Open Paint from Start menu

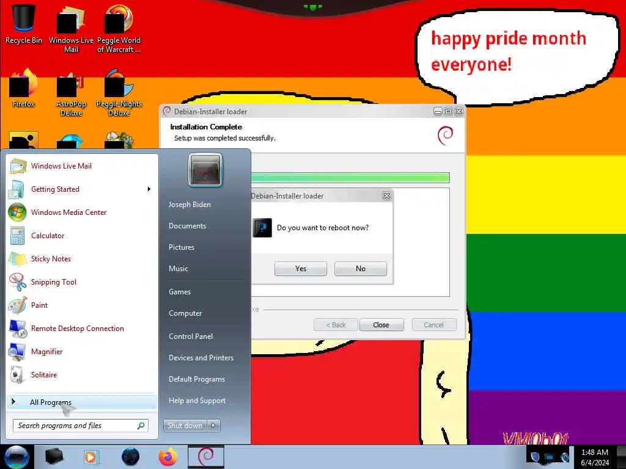(x=82, y=305)
